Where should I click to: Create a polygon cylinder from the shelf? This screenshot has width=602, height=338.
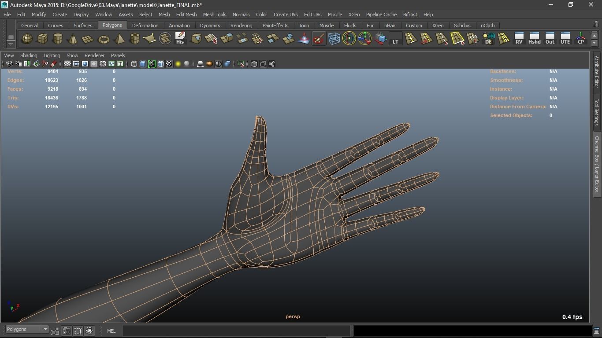pyautogui.click(x=57, y=39)
